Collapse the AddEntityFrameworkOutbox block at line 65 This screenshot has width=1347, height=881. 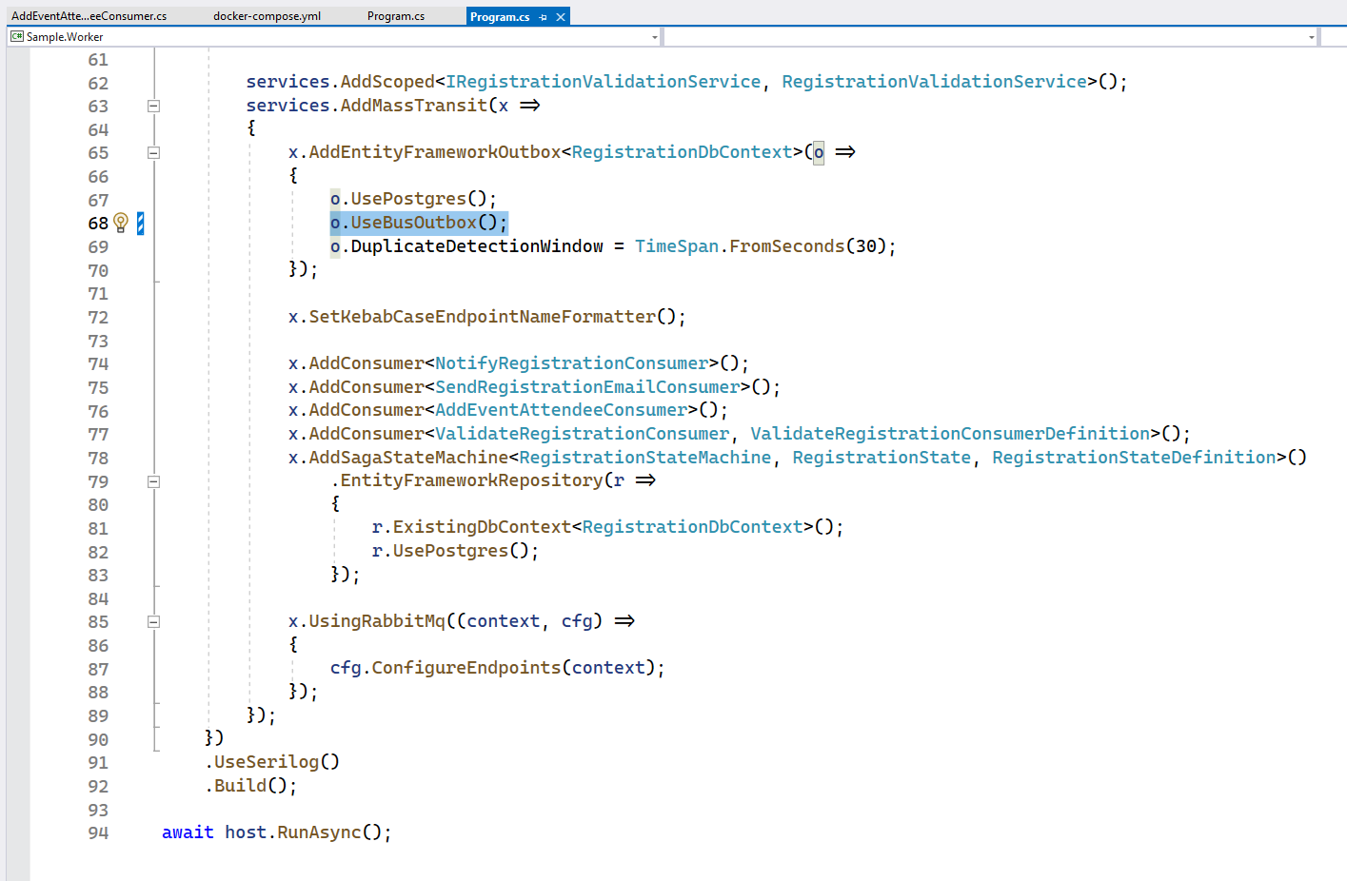pos(153,152)
